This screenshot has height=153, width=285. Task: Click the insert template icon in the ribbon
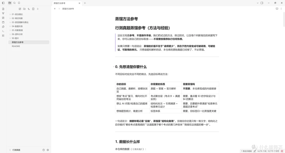pos(3,27)
